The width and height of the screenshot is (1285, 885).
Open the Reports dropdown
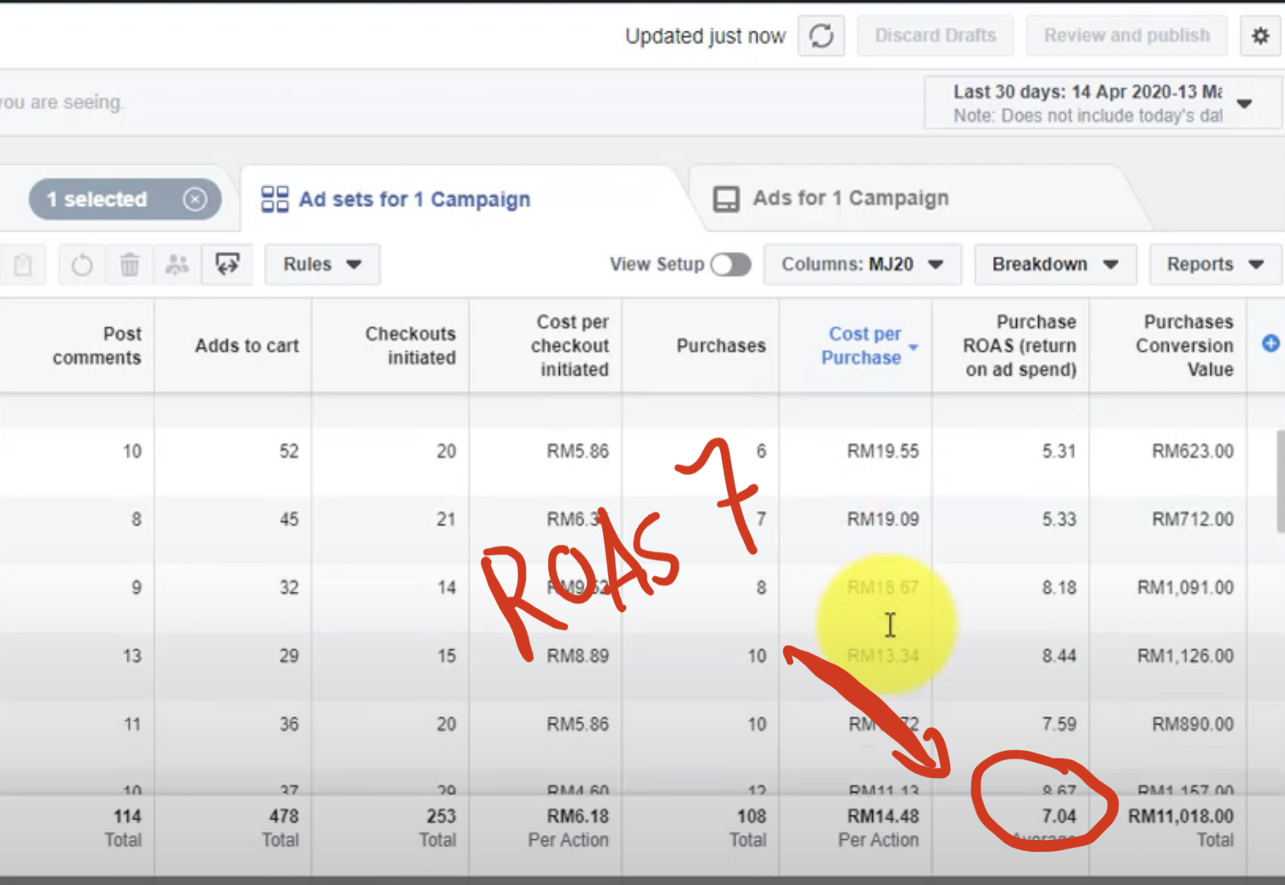tap(1215, 265)
